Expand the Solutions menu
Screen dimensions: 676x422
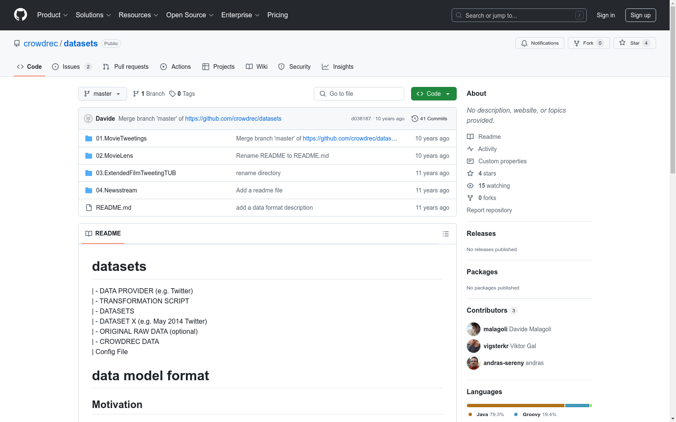[x=93, y=15]
